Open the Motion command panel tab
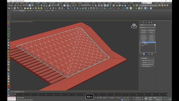179x101 pixels. pyautogui.click(x=149, y=22)
